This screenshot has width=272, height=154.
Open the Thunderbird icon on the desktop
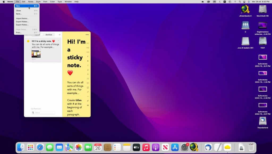[262, 121]
